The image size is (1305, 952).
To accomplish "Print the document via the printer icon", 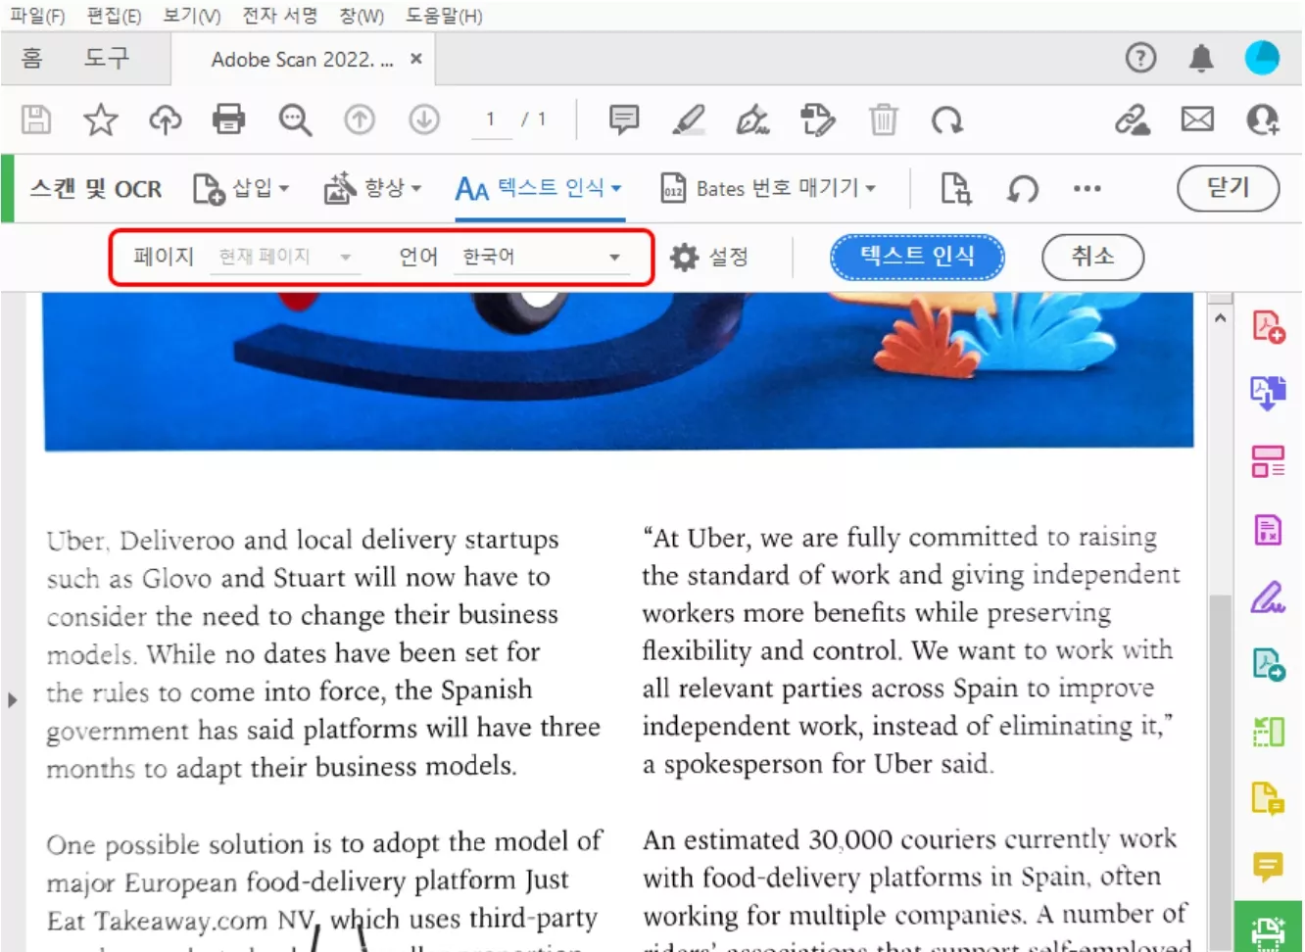I will point(228,119).
